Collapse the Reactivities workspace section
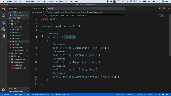This screenshot has height=96, width=171. click(14, 18)
